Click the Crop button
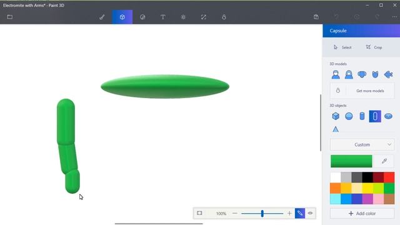Screen dimensions: 400x225 pyautogui.click(x=374, y=47)
